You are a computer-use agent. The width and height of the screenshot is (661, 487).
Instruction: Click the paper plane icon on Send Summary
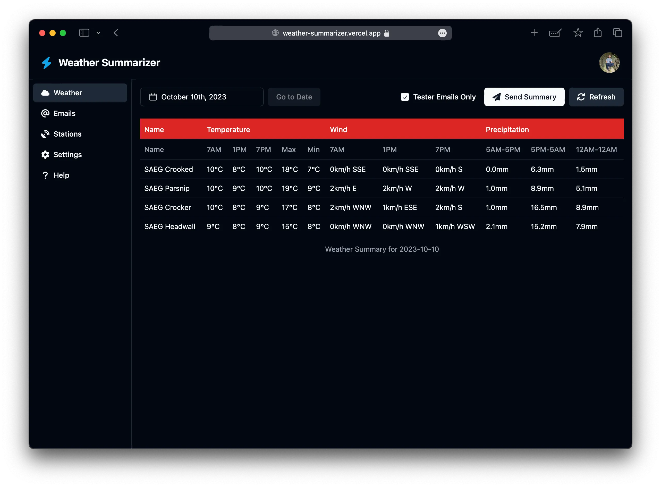497,97
